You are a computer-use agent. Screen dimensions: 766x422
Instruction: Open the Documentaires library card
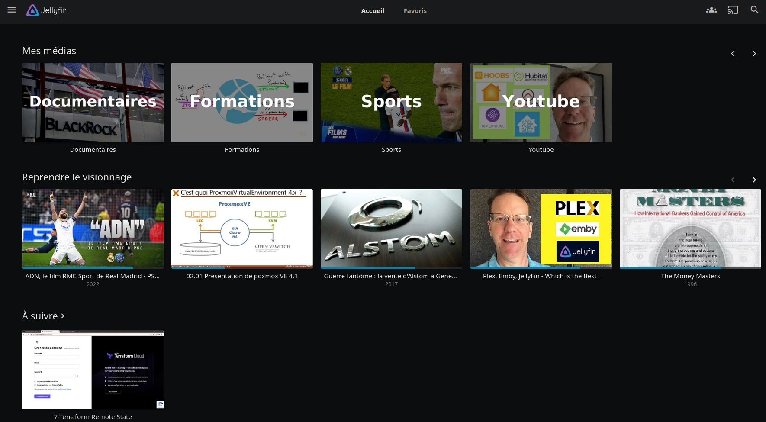[x=93, y=103]
